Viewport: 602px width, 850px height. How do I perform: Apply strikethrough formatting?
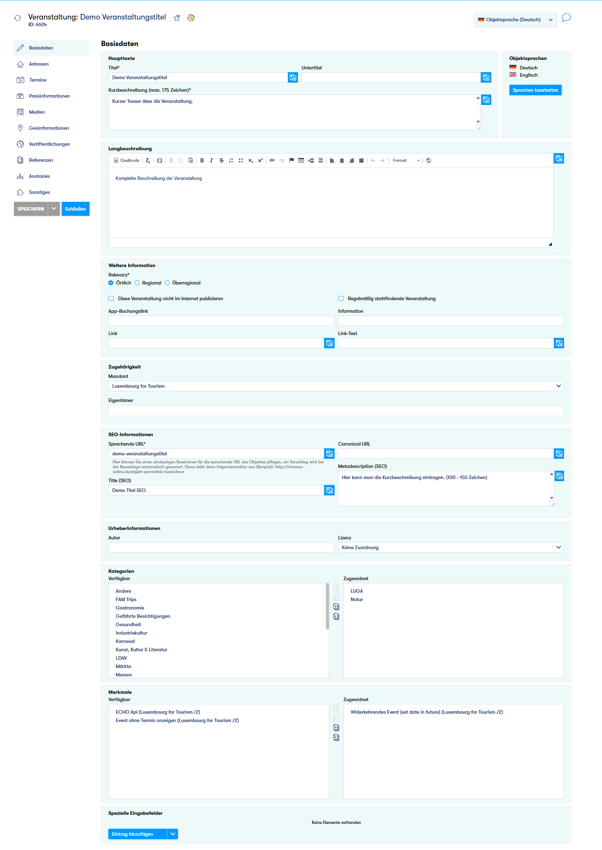221,160
